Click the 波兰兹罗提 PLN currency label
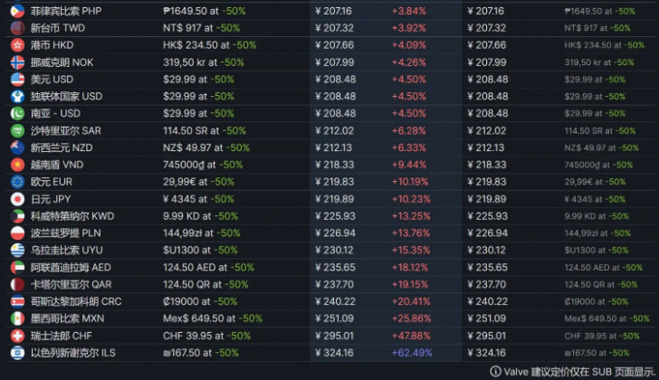 [x=65, y=233]
